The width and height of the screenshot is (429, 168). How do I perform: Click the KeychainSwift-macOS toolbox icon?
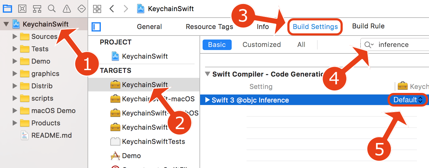click(115, 99)
